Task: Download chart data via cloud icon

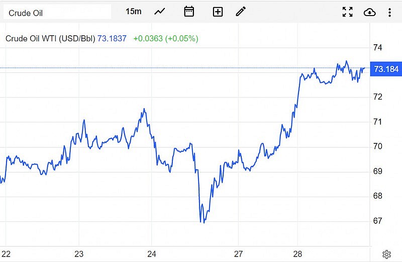Action: coord(369,12)
